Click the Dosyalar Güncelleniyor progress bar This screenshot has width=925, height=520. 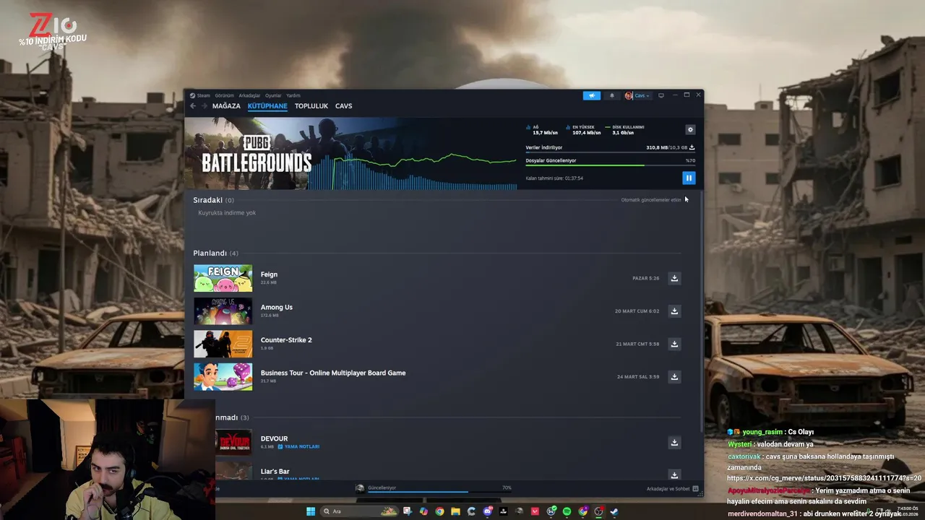(x=611, y=165)
